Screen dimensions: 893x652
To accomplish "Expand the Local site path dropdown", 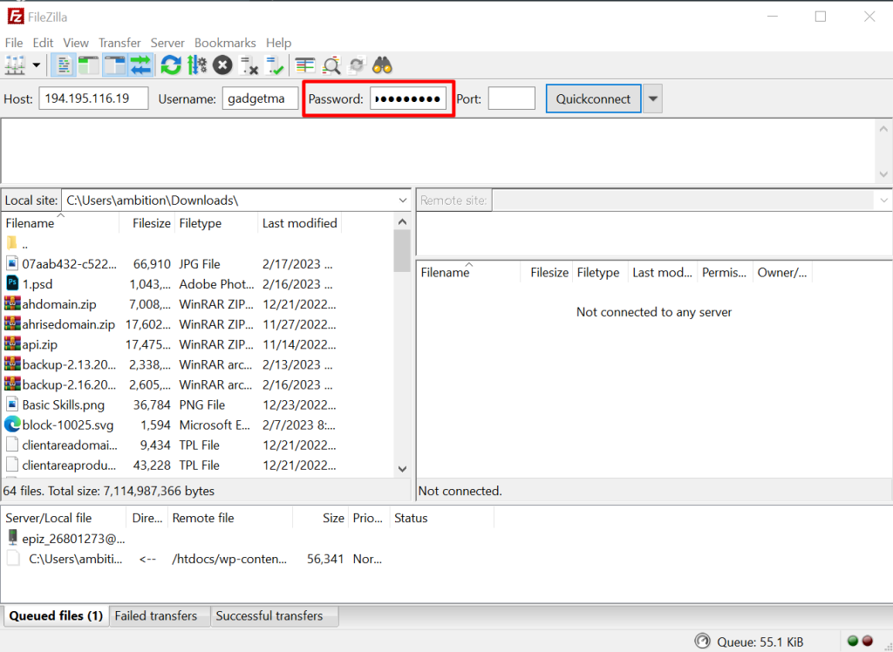I will click(x=403, y=200).
